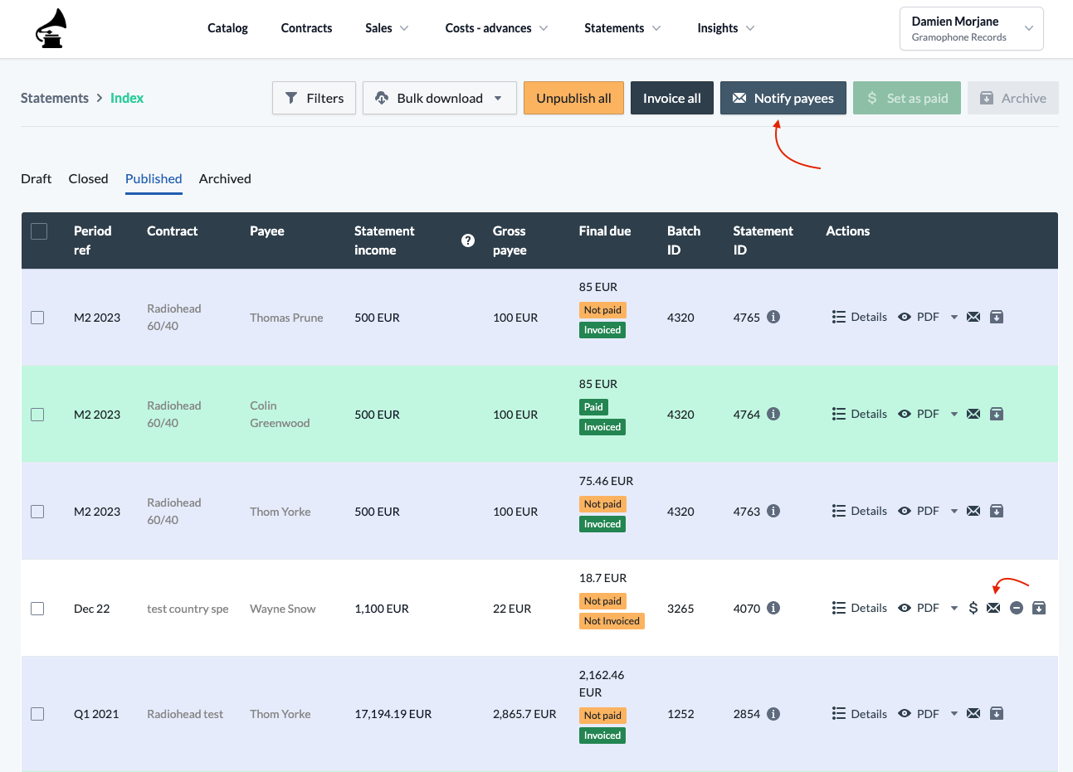This screenshot has height=772, width=1073.
Task: Expand the Statements nav dropdown
Action: (x=622, y=28)
